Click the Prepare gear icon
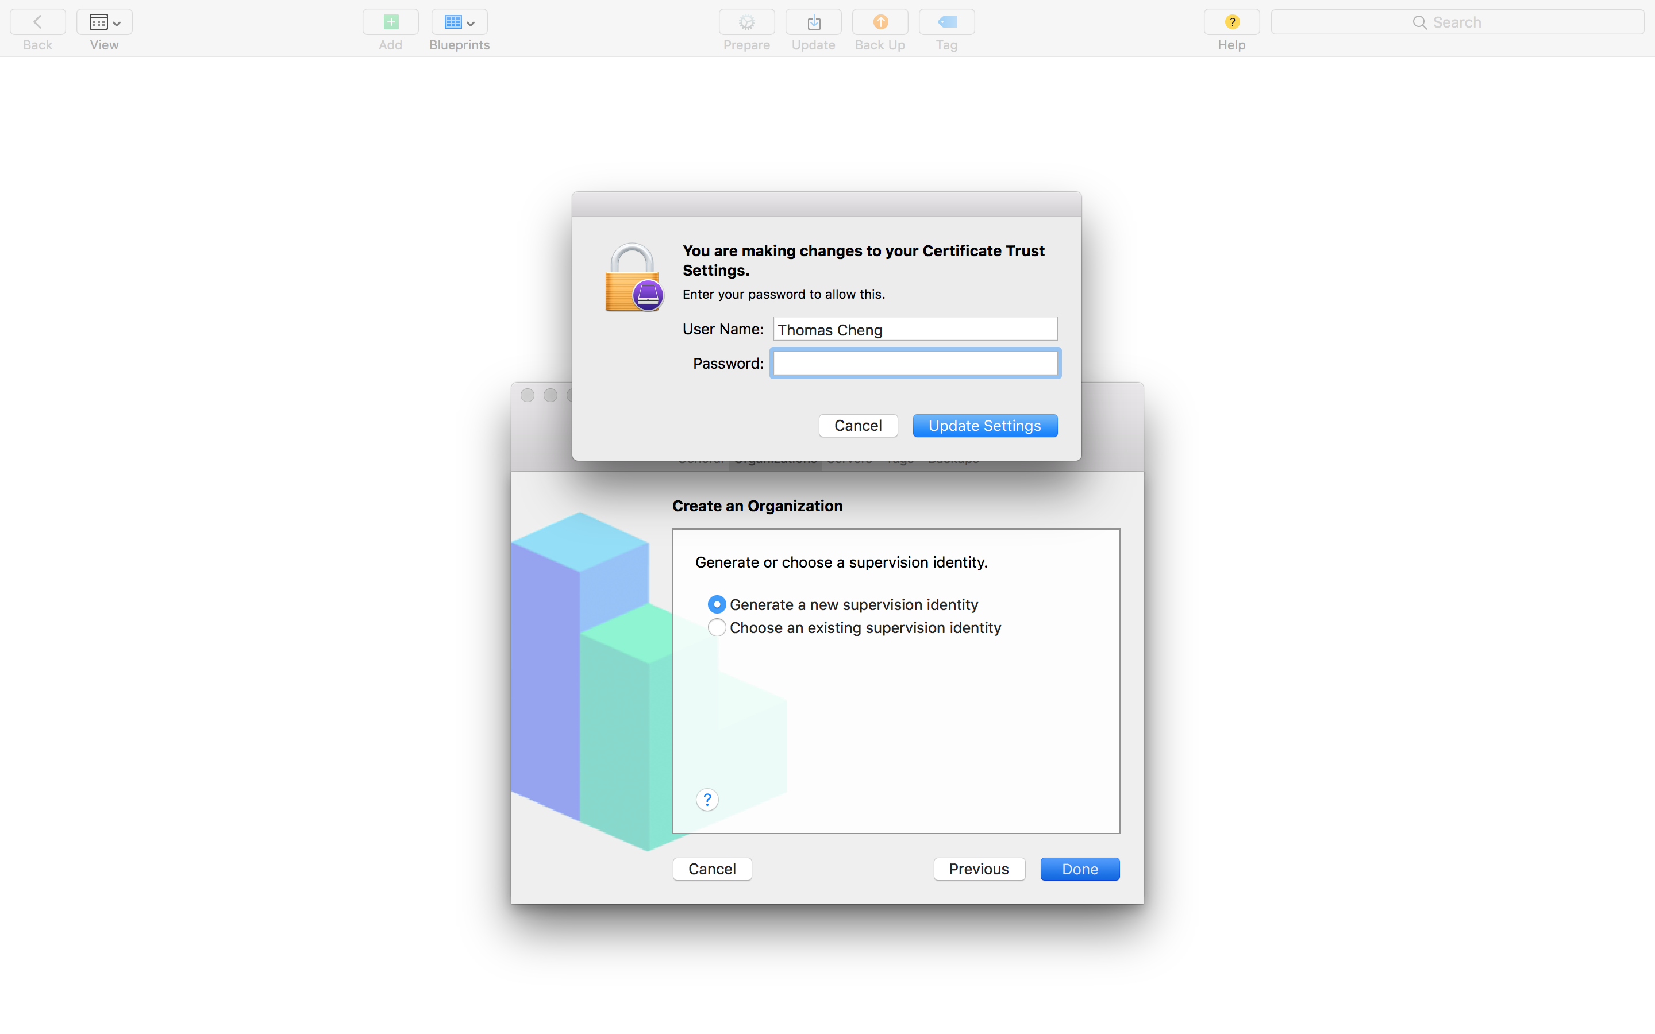Screen dimensions: 1655x1034 [x=746, y=22]
